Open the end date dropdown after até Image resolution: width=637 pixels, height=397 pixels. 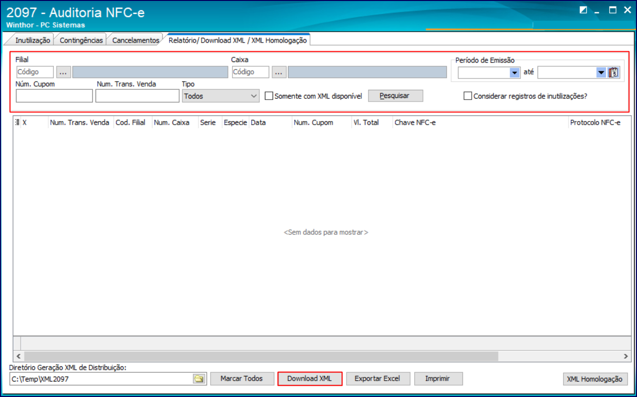coord(601,73)
